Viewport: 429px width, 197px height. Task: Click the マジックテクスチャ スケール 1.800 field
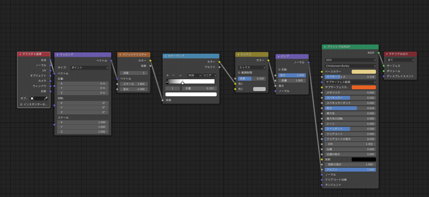pos(134,84)
